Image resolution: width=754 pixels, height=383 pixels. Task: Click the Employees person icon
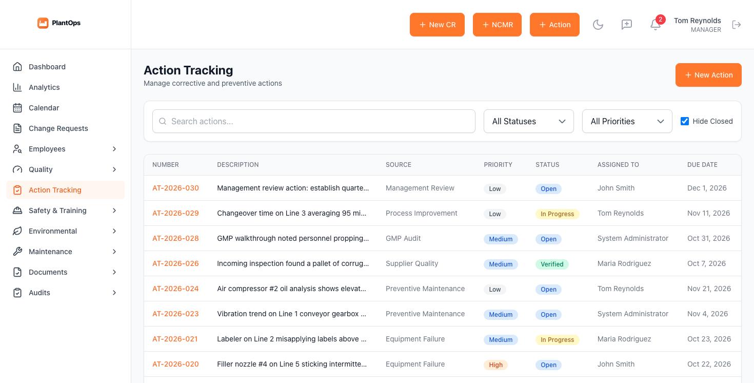[17, 149]
